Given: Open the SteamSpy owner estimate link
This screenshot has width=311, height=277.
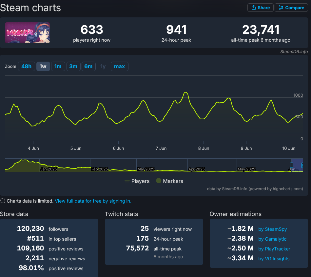Looking at the screenshot, I should (273, 229).
